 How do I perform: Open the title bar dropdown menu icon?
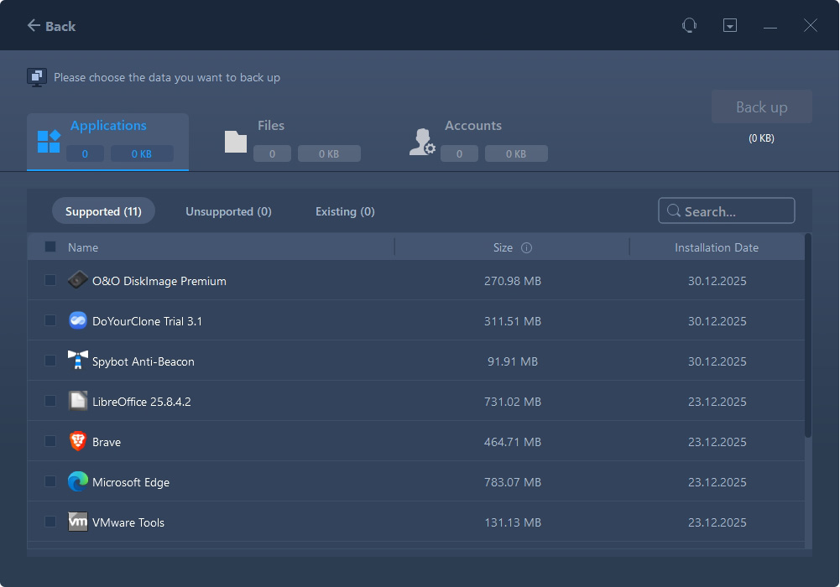(x=730, y=26)
